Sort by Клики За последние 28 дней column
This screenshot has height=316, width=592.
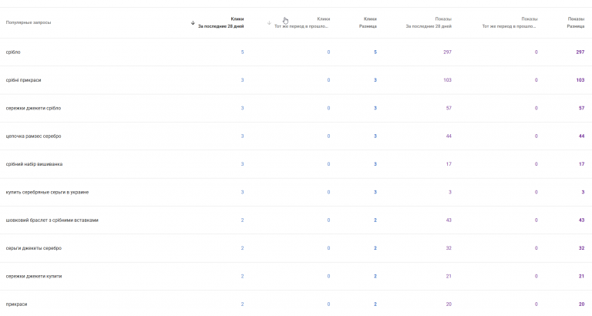pyautogui.click(x=221, y=22)
